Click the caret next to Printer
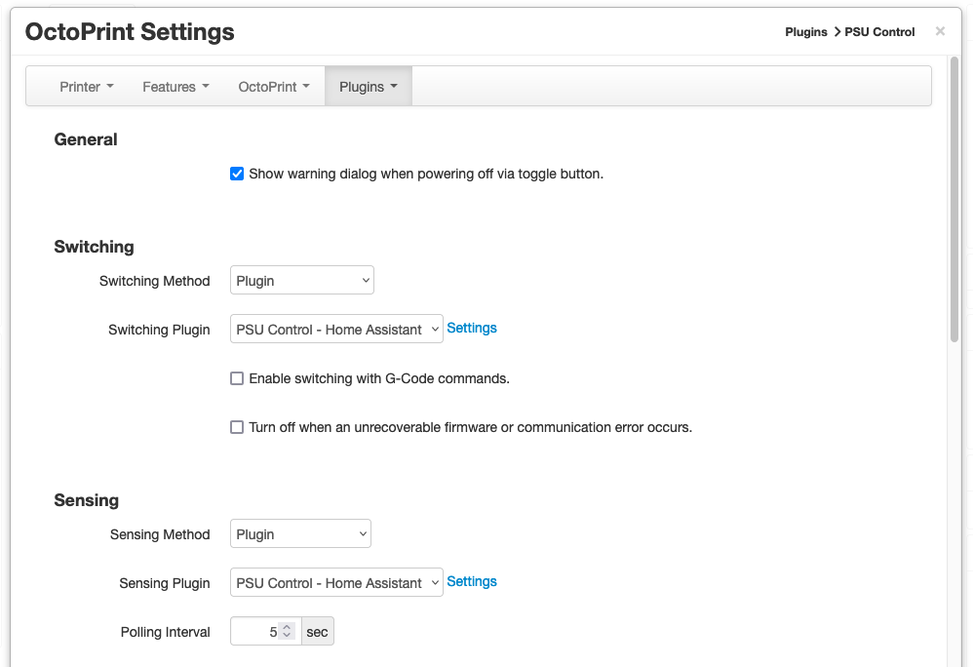Image resolution: width=973 pixels, height=667 pixels. coord(110,86)
